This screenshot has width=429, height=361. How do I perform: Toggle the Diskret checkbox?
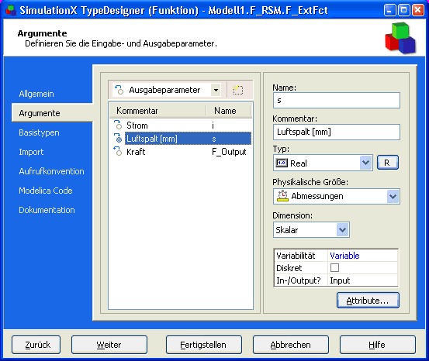point(334,267)
